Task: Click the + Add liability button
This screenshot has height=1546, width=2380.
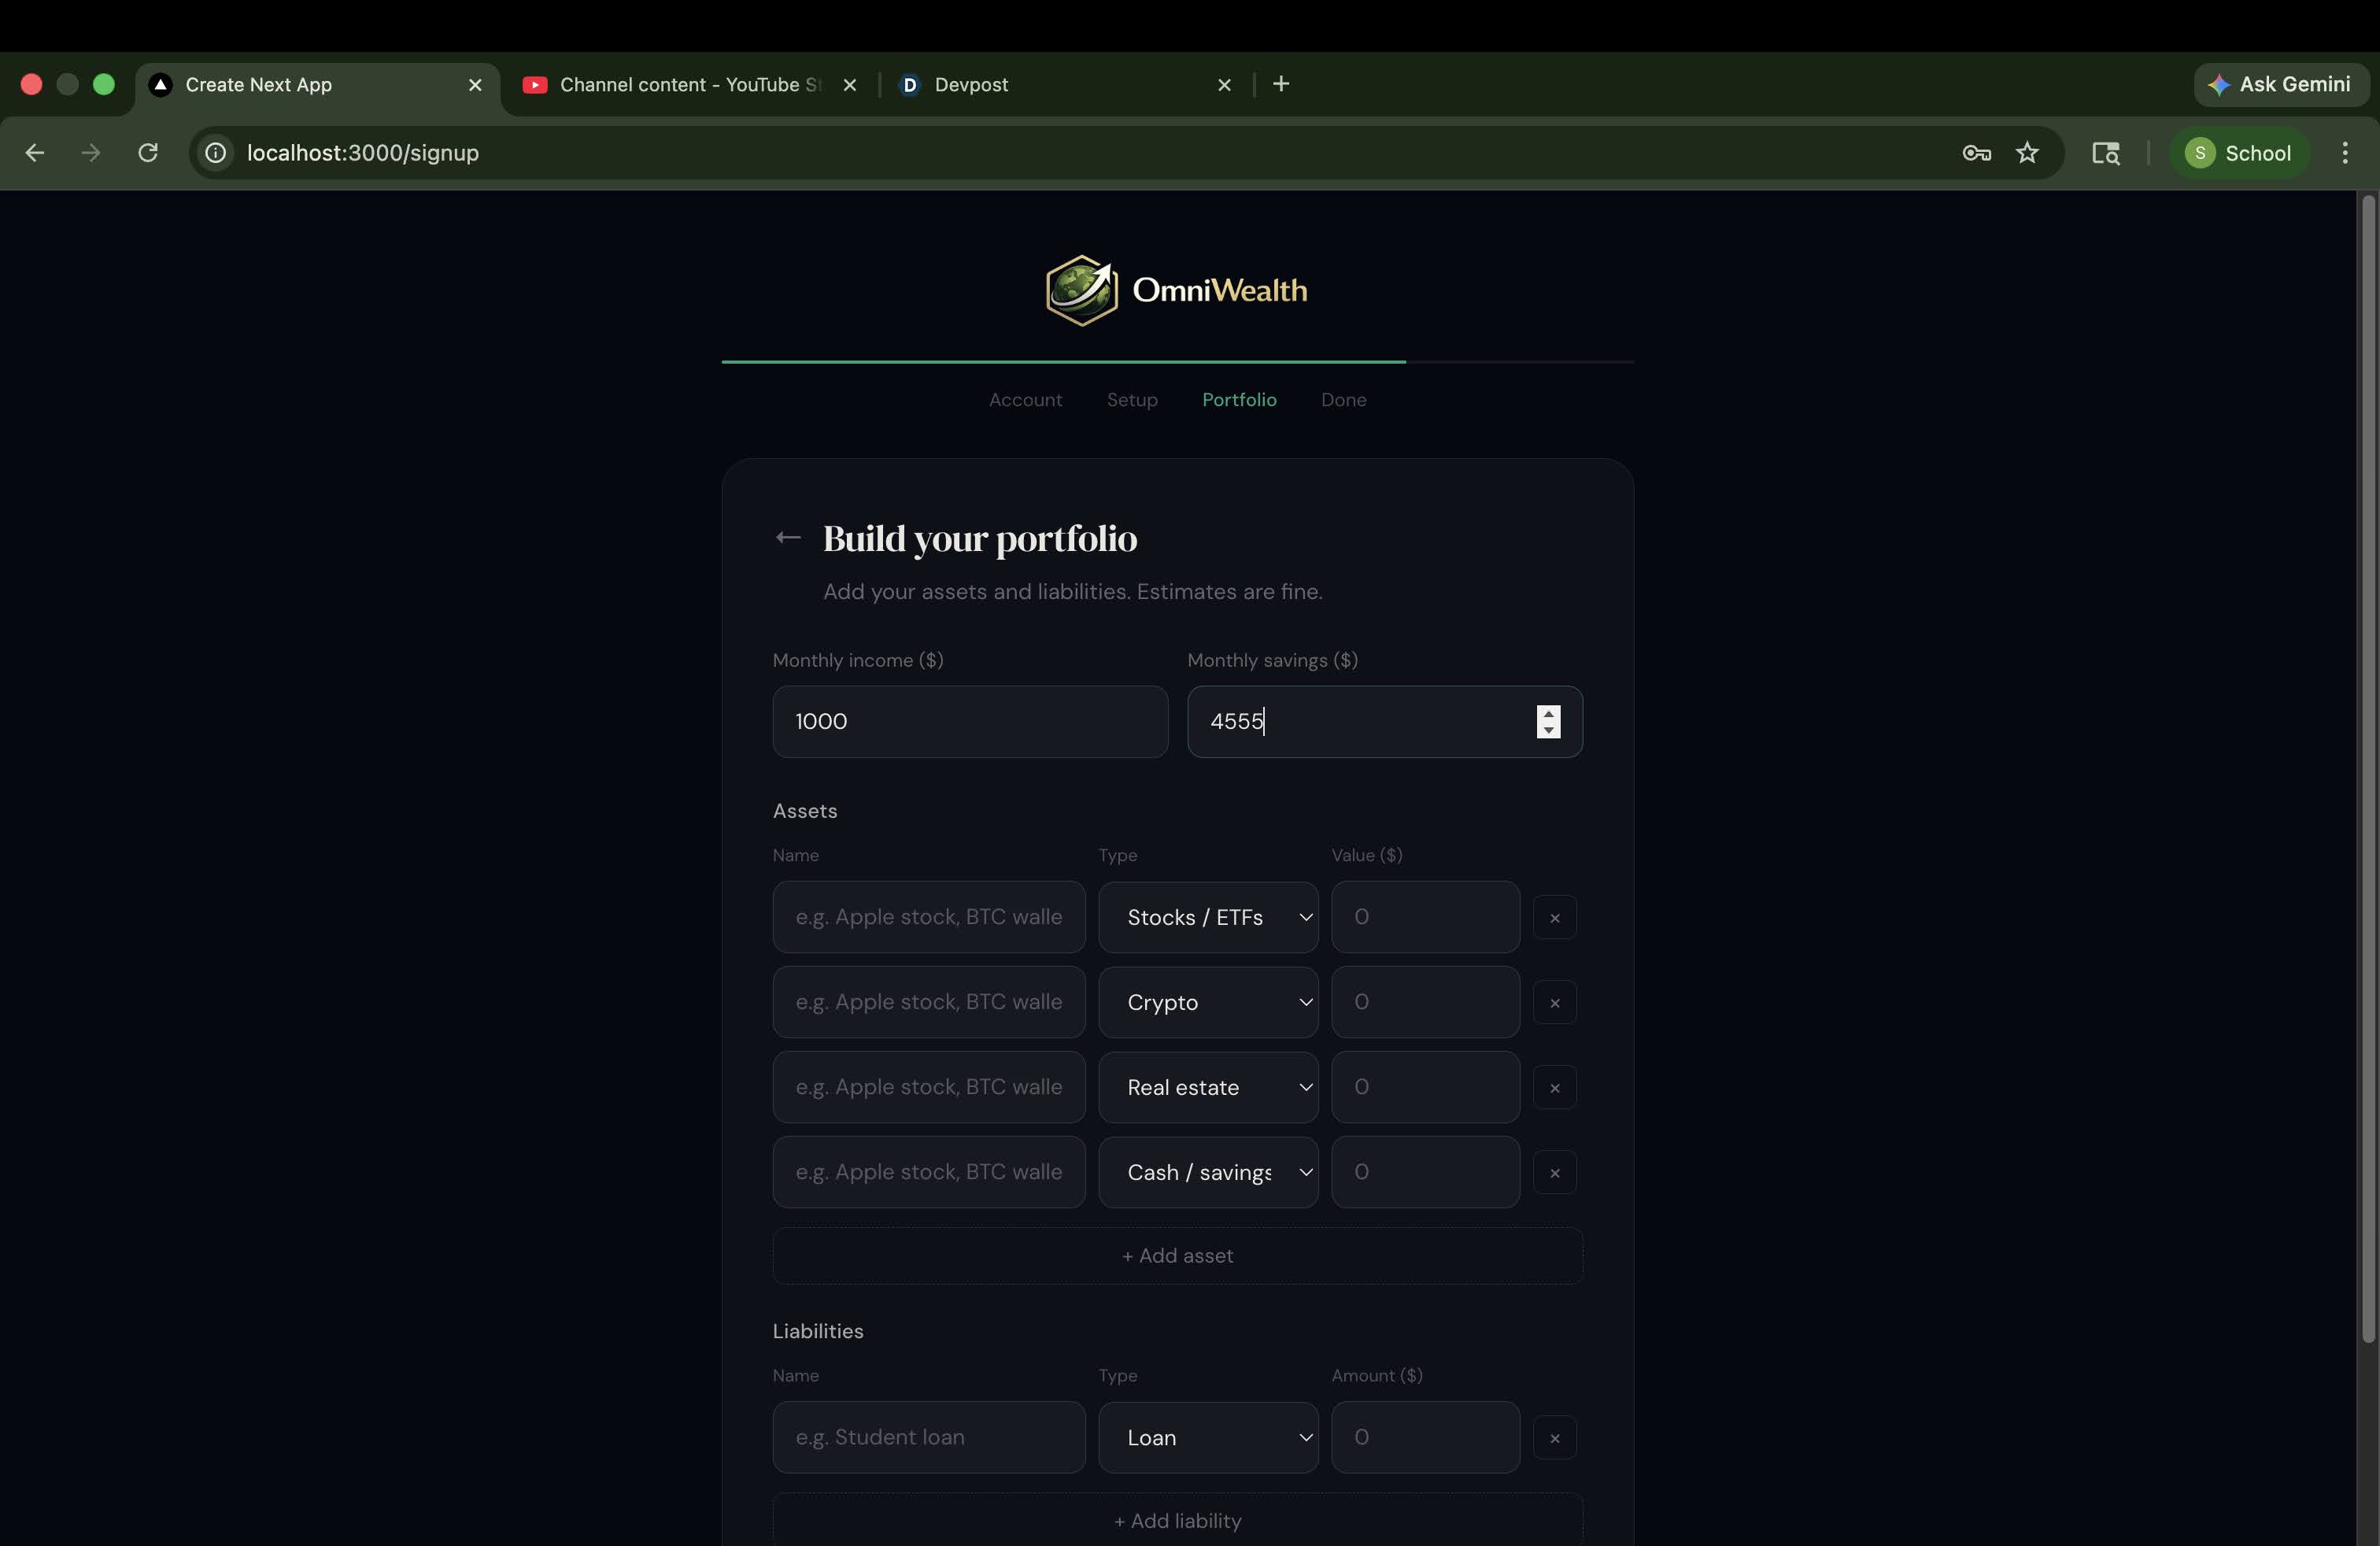Action: pyautogui.click(x=1177, y=1521)
